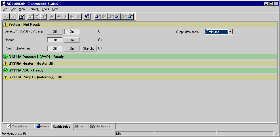Click the Undo toolbar icon

tap(6, 17)
